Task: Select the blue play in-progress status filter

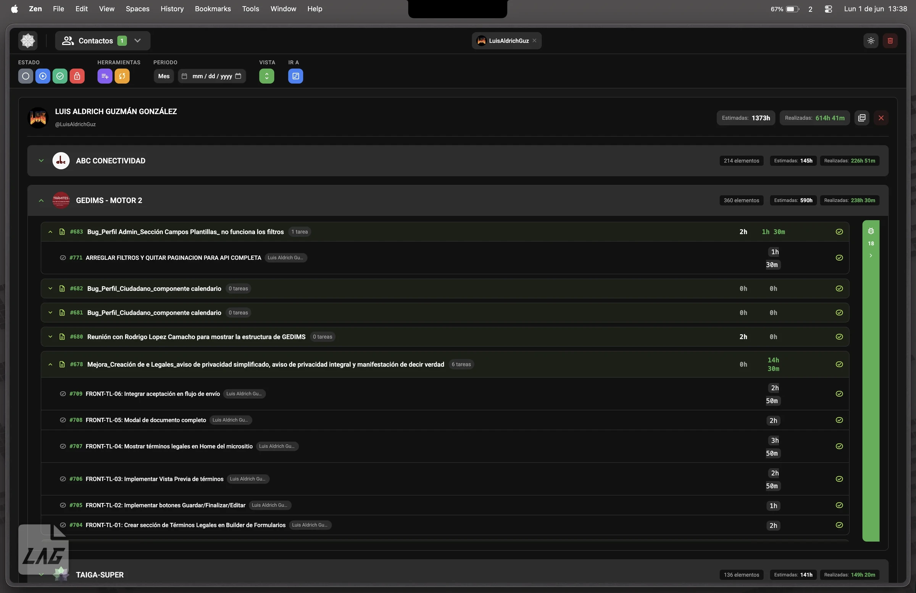Action: (43, 76)
